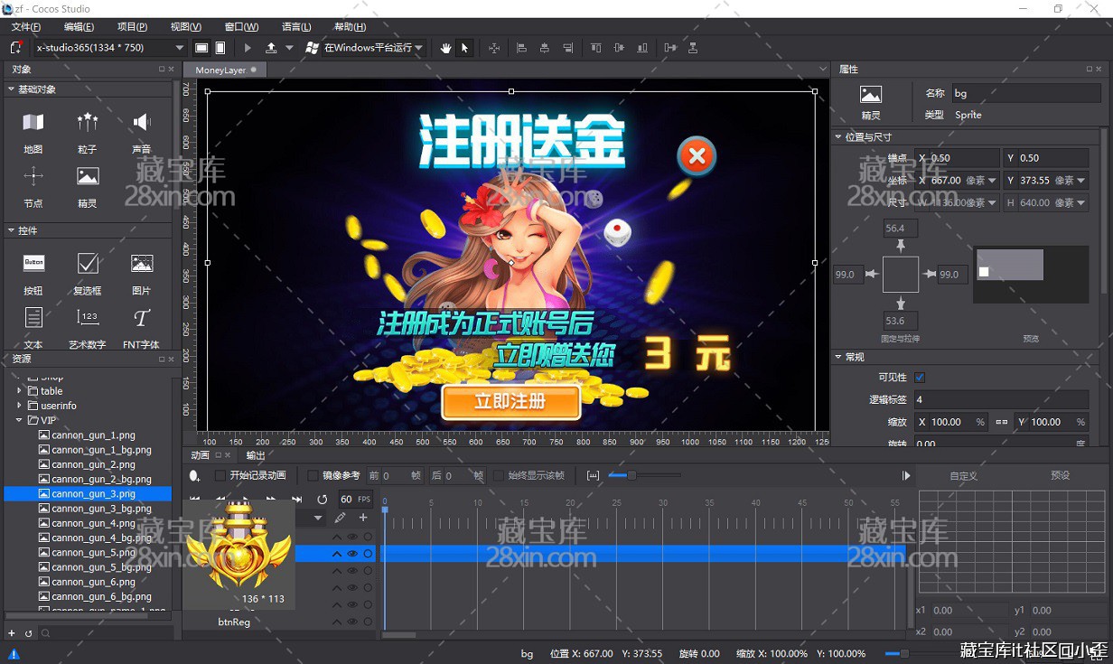Pick the Map (地图) object icon

(33, 123)
